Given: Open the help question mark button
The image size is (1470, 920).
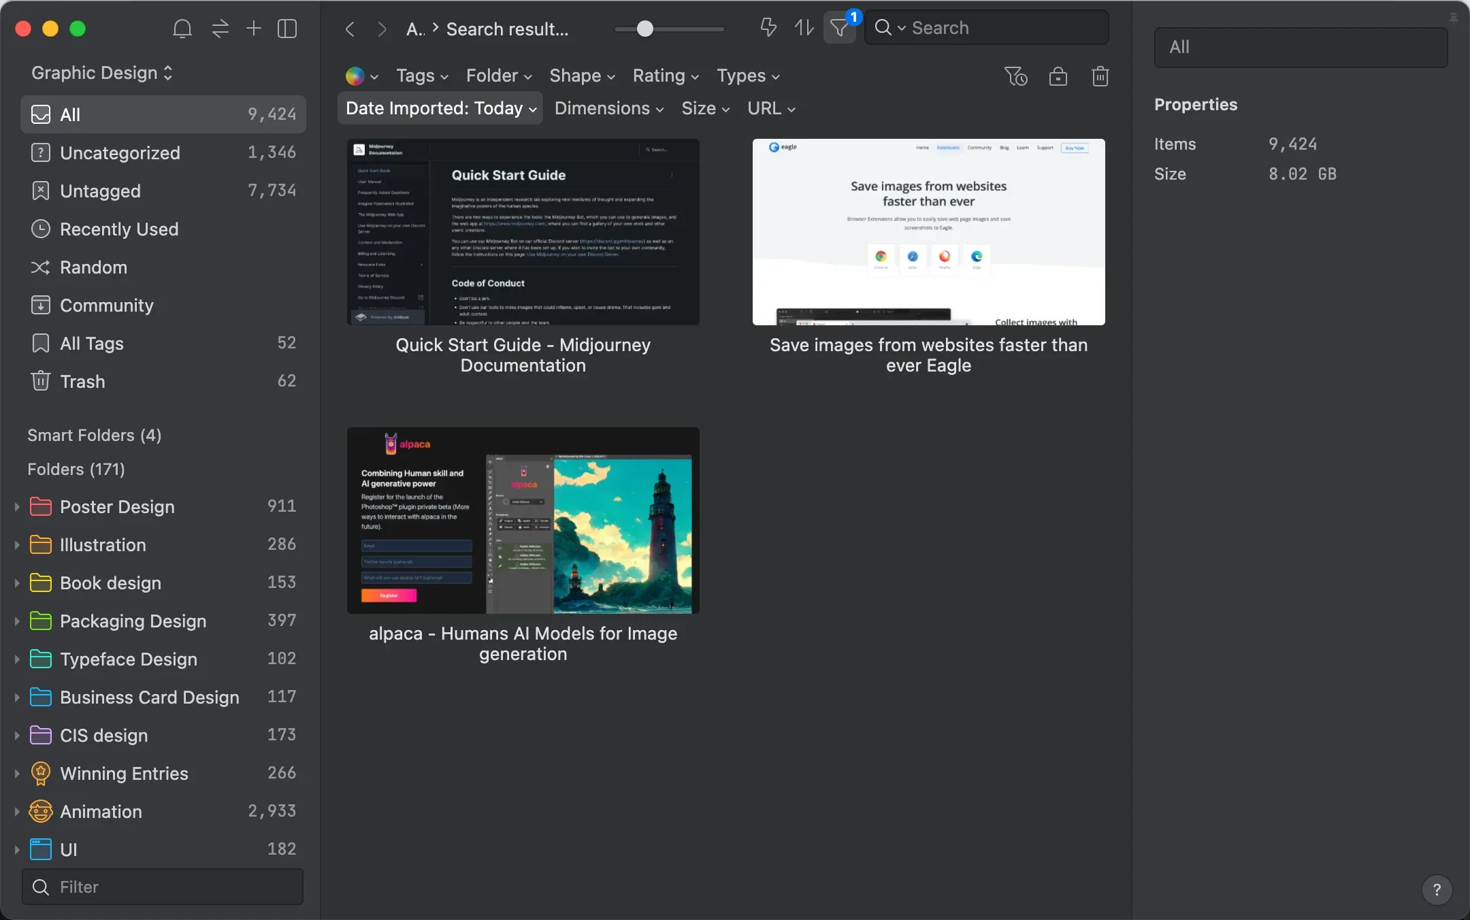Looking at the screenshot, I should click(1437, 889).
